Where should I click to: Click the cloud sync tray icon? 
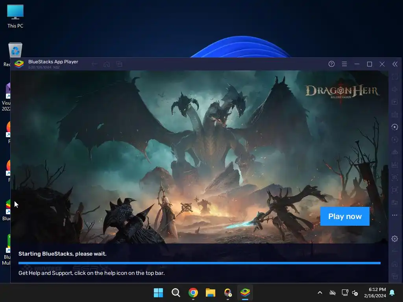(333, 293)
